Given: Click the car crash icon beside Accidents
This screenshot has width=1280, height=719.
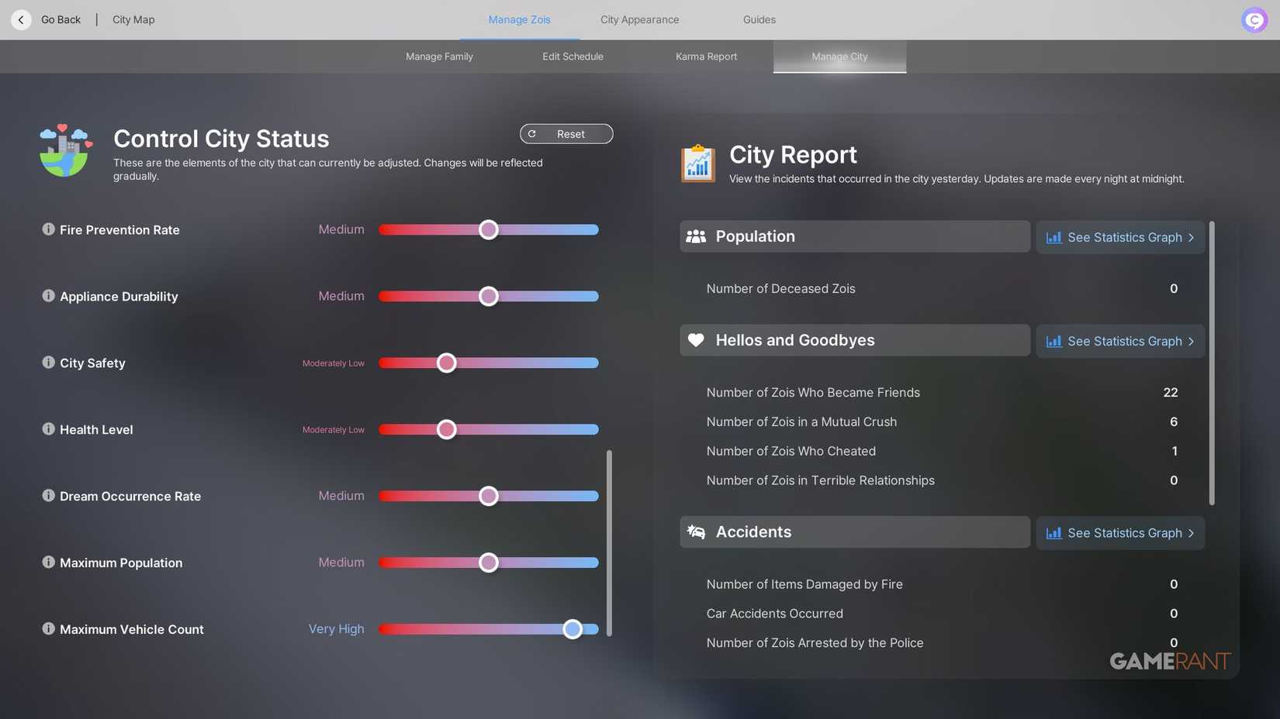Looking at the screenshot, I should click(695, 532).
